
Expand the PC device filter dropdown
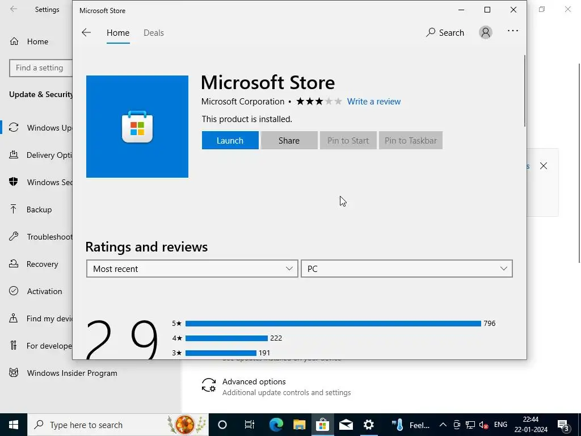click(406, 269)
